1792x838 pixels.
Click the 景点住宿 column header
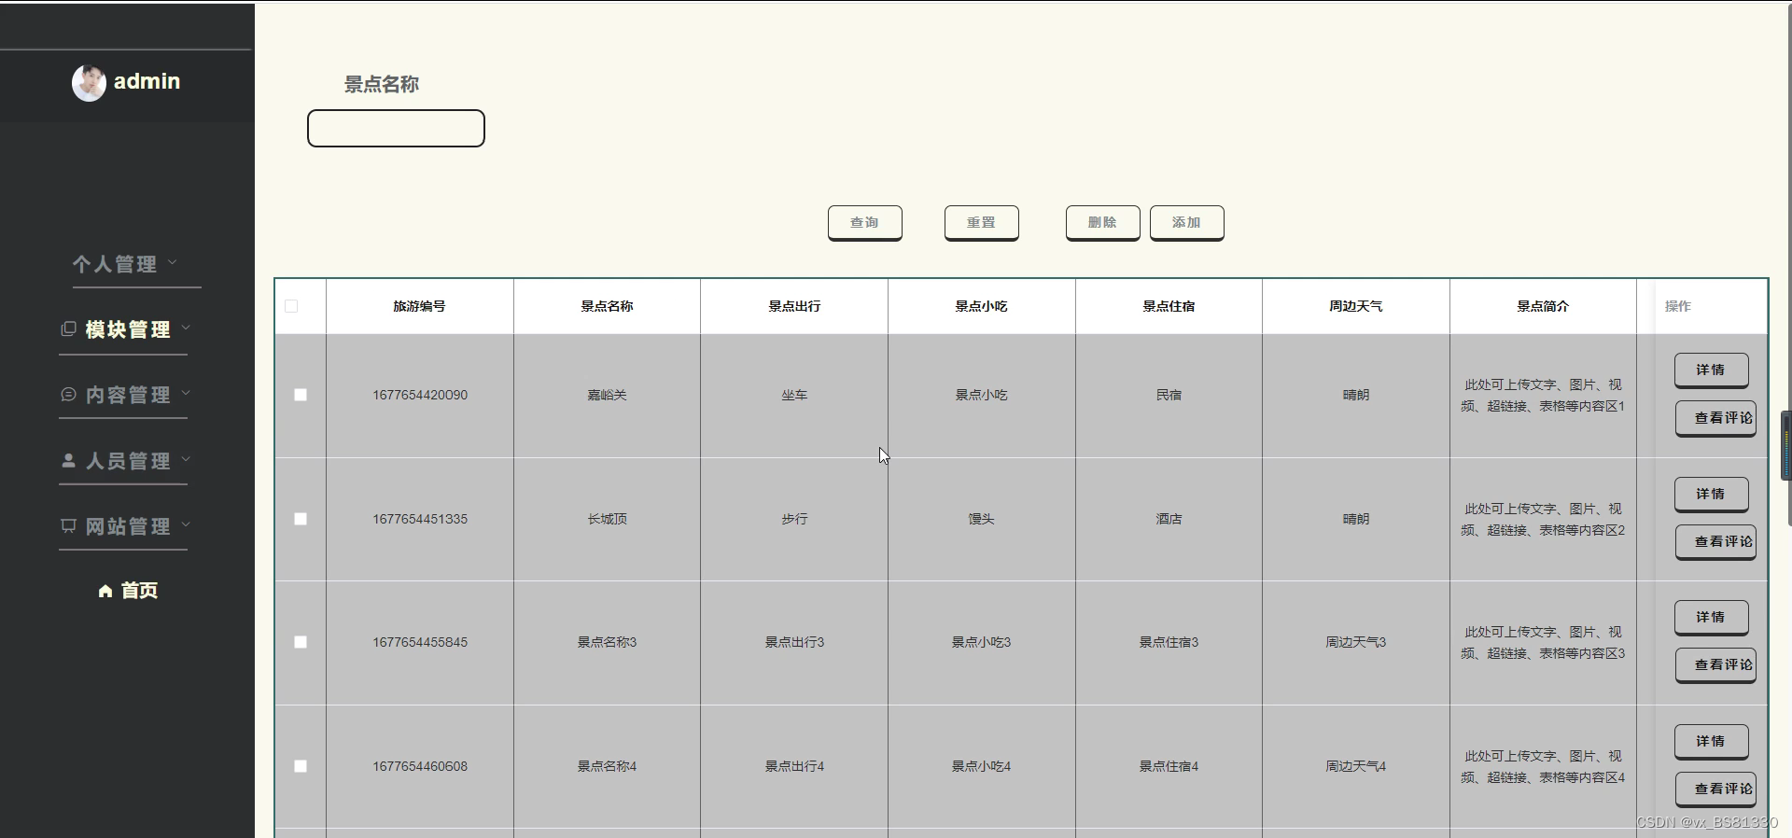1169,306
